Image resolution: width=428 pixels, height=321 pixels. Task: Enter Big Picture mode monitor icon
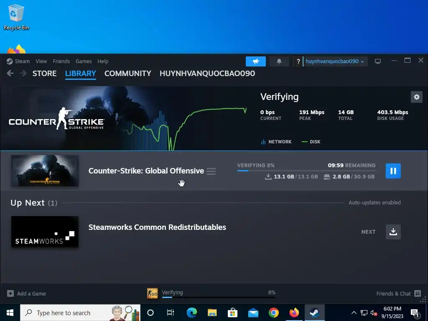tap(378, 61)
